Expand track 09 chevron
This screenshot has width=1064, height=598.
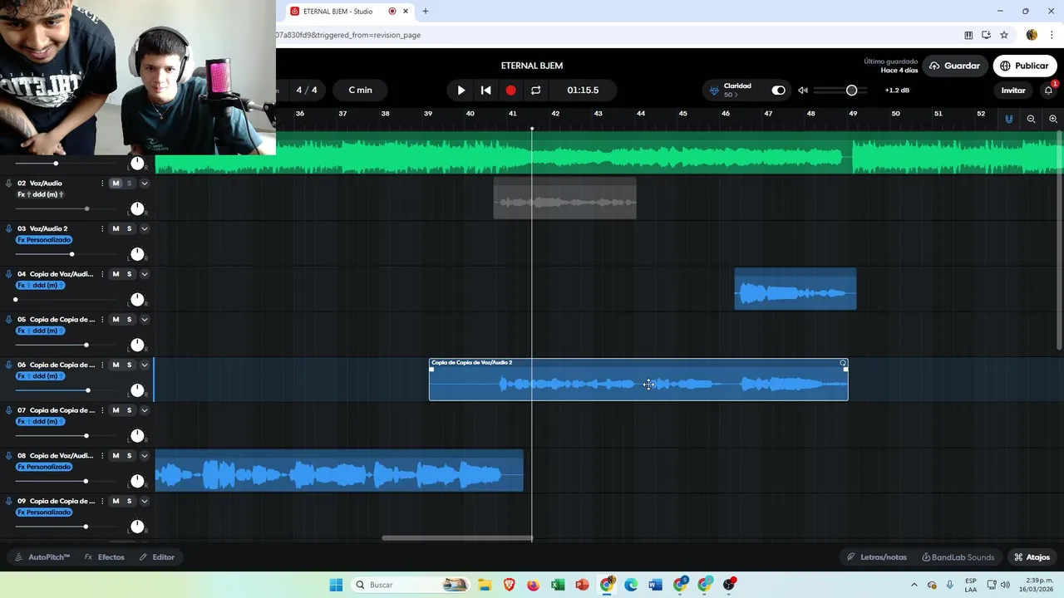[144, 502]
